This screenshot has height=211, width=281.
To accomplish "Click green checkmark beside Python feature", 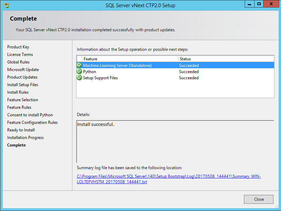I will click(79, 71).
